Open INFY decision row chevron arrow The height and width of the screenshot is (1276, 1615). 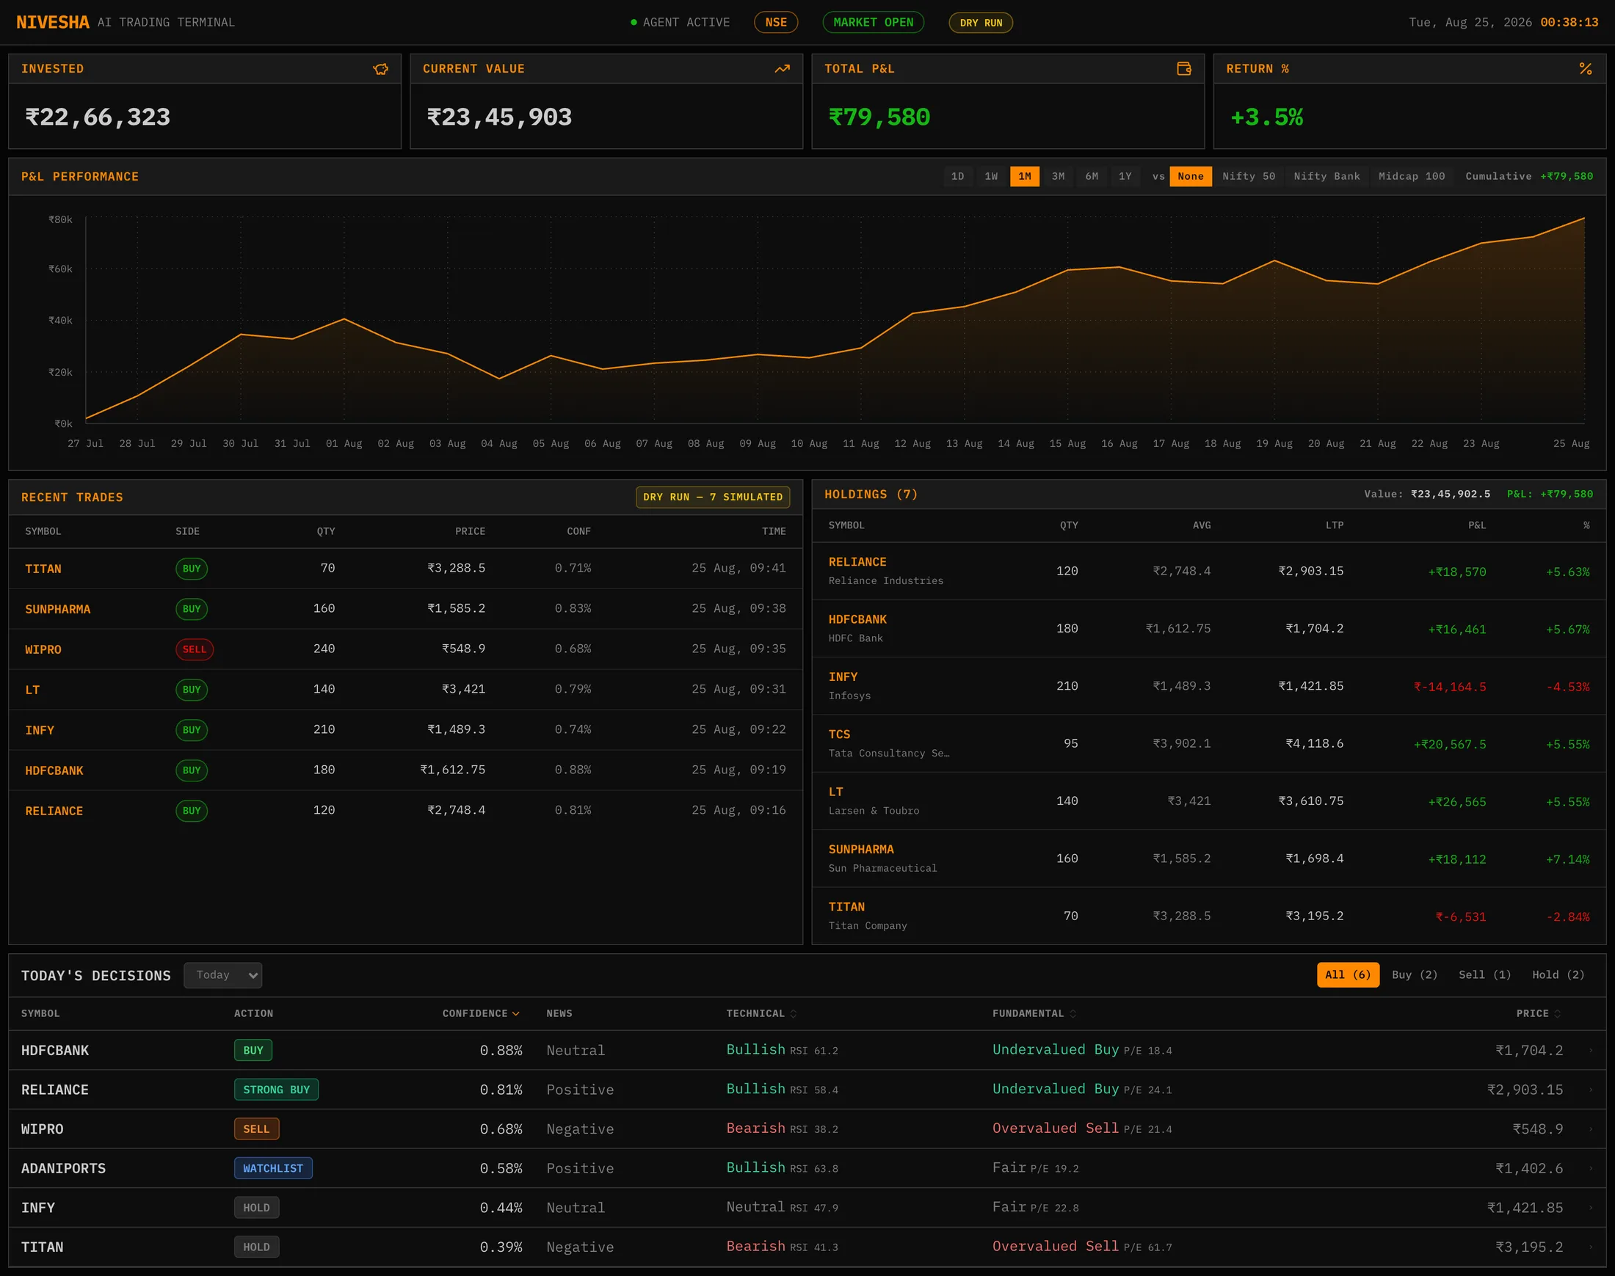click(1590, 1207)
